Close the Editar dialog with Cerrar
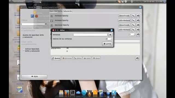The height and width of the screenshot is (98, 175). point(107,44)
